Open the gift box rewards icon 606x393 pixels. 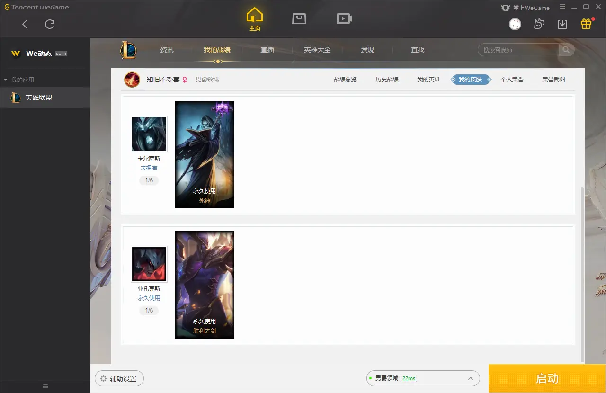click(x=586, y=24)
